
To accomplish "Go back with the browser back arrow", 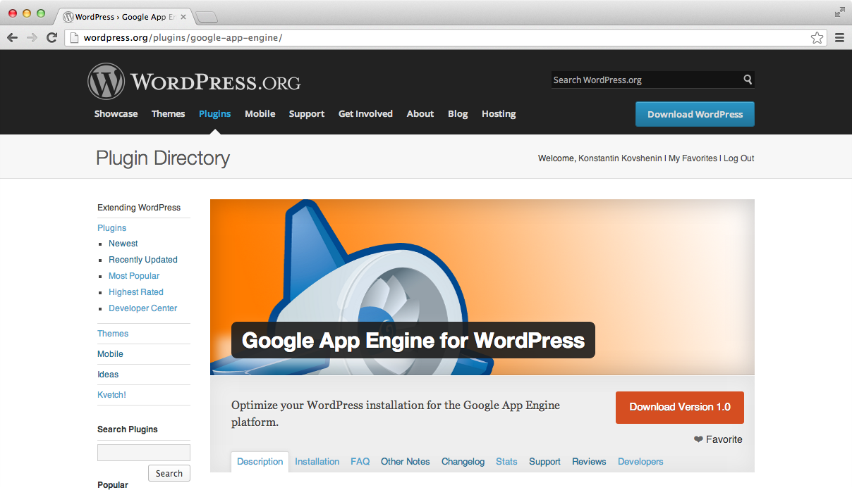I will [12, 38].
